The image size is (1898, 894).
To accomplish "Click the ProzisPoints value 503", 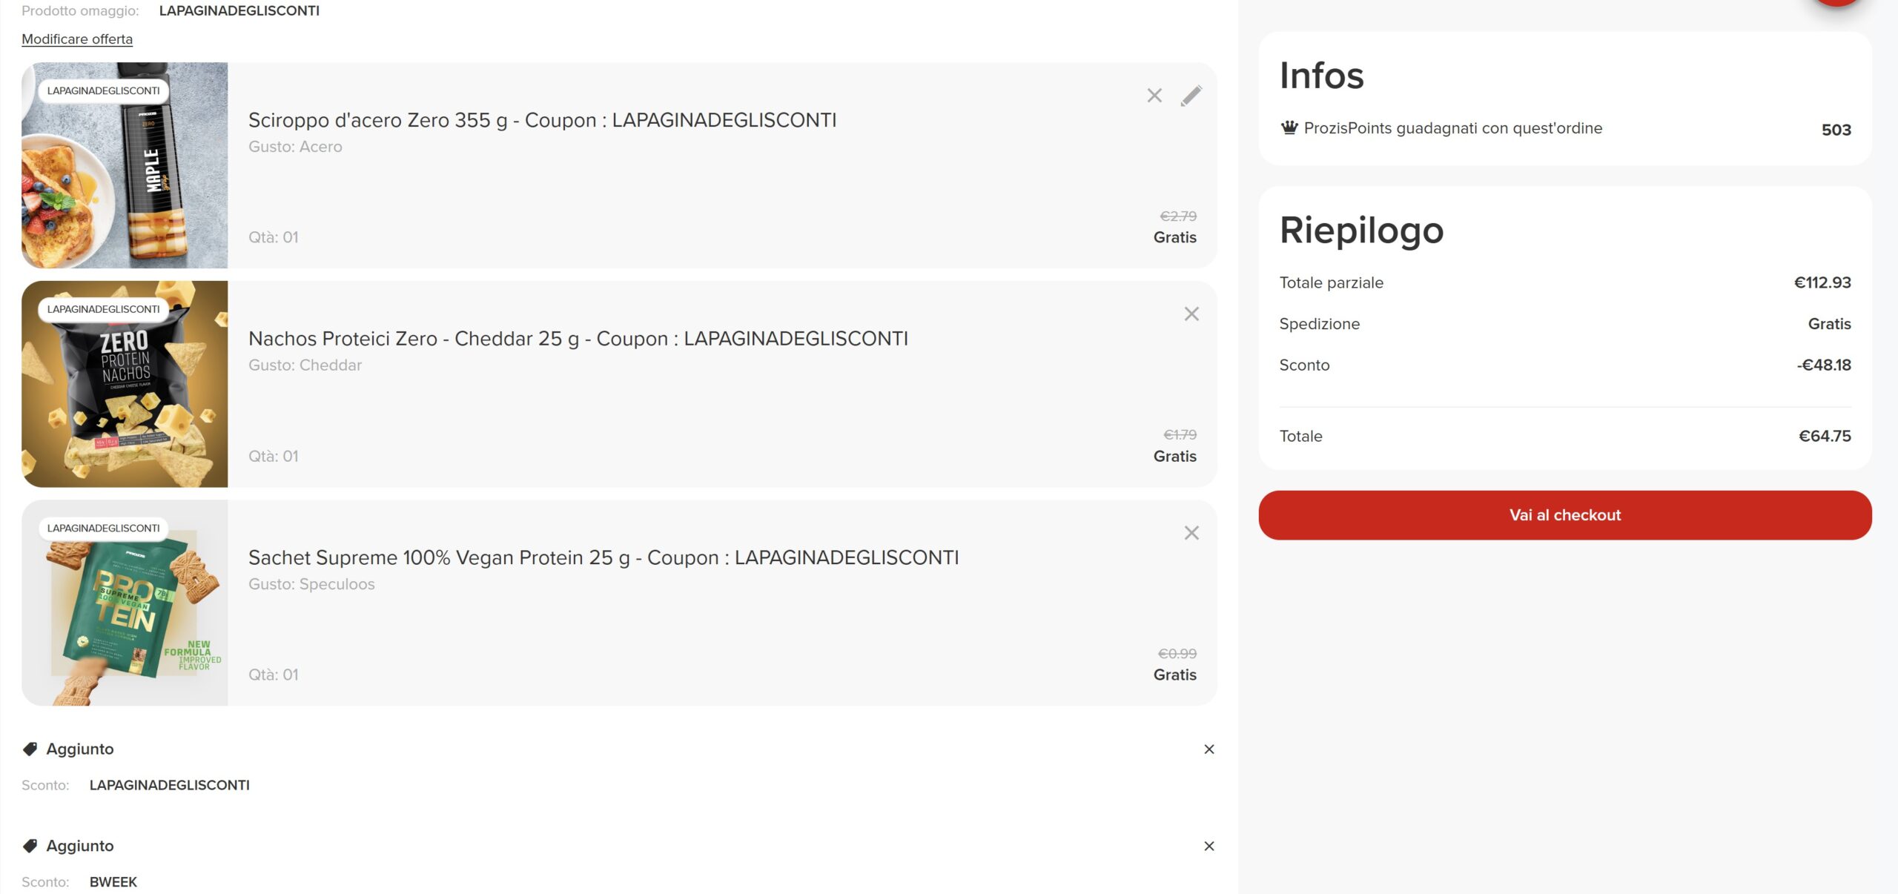I will coord(1836,130).
